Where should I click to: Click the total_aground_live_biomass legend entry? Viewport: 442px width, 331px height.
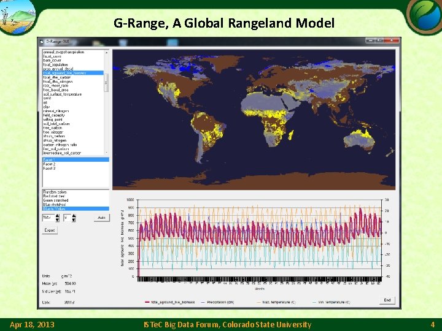[169, 302]
